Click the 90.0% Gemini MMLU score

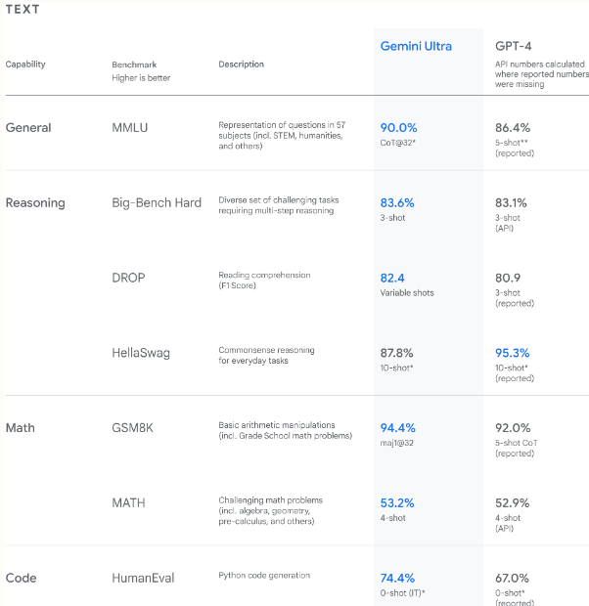tap(398, 127)
